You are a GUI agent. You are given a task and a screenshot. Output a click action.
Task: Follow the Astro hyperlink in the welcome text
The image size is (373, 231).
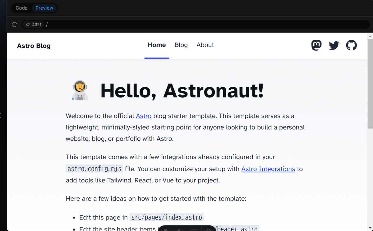(144, 116)
